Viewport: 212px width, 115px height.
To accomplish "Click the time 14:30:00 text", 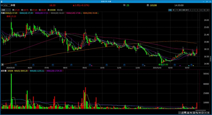I will 179,5.
